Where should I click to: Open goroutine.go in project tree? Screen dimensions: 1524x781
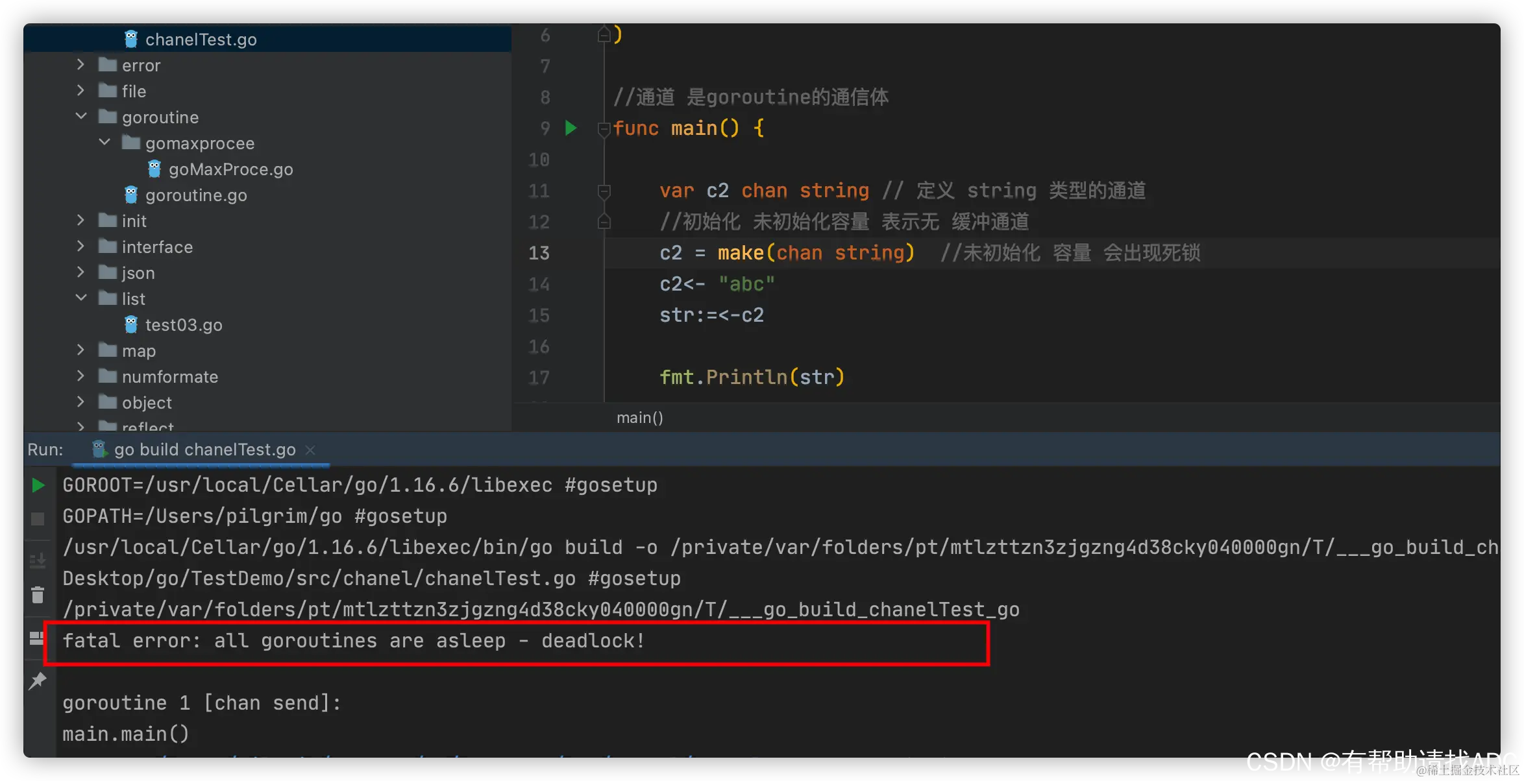[x=196, y=195]
